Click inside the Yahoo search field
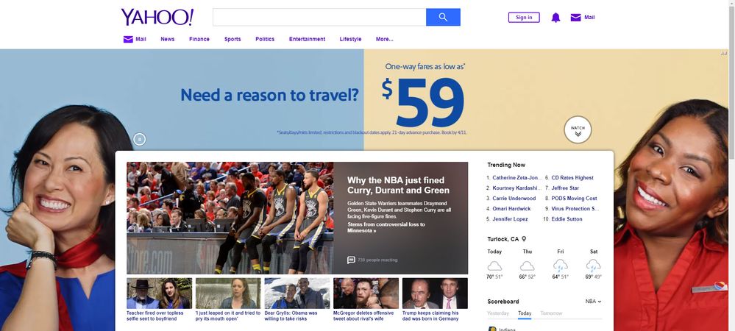 point(319,18)
